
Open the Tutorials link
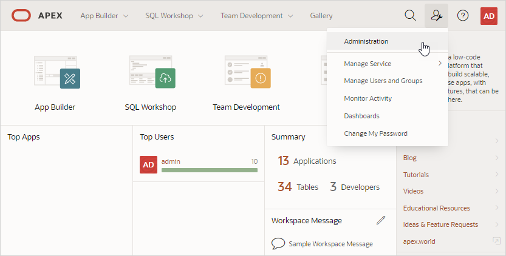point(416,175)
